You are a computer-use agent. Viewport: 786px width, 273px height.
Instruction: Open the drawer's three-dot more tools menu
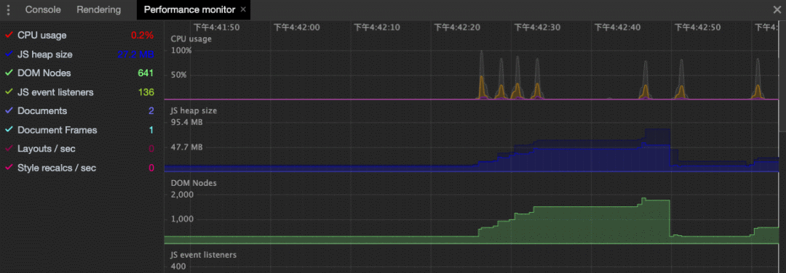(7, 9)
